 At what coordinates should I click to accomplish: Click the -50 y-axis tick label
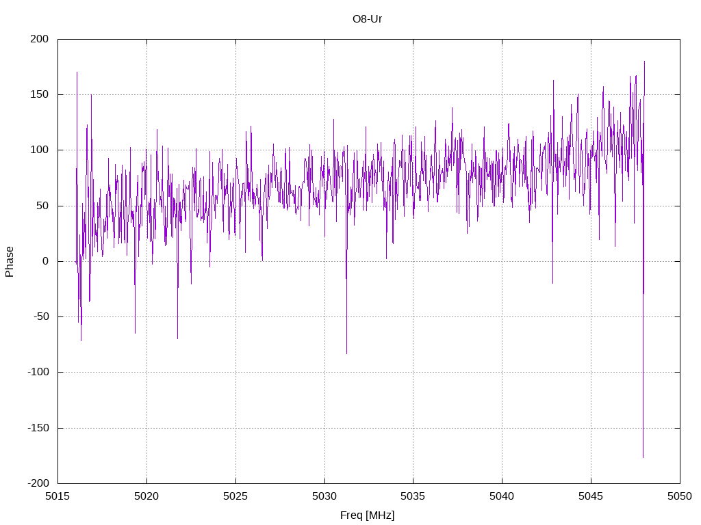click(x=41, y=317)
